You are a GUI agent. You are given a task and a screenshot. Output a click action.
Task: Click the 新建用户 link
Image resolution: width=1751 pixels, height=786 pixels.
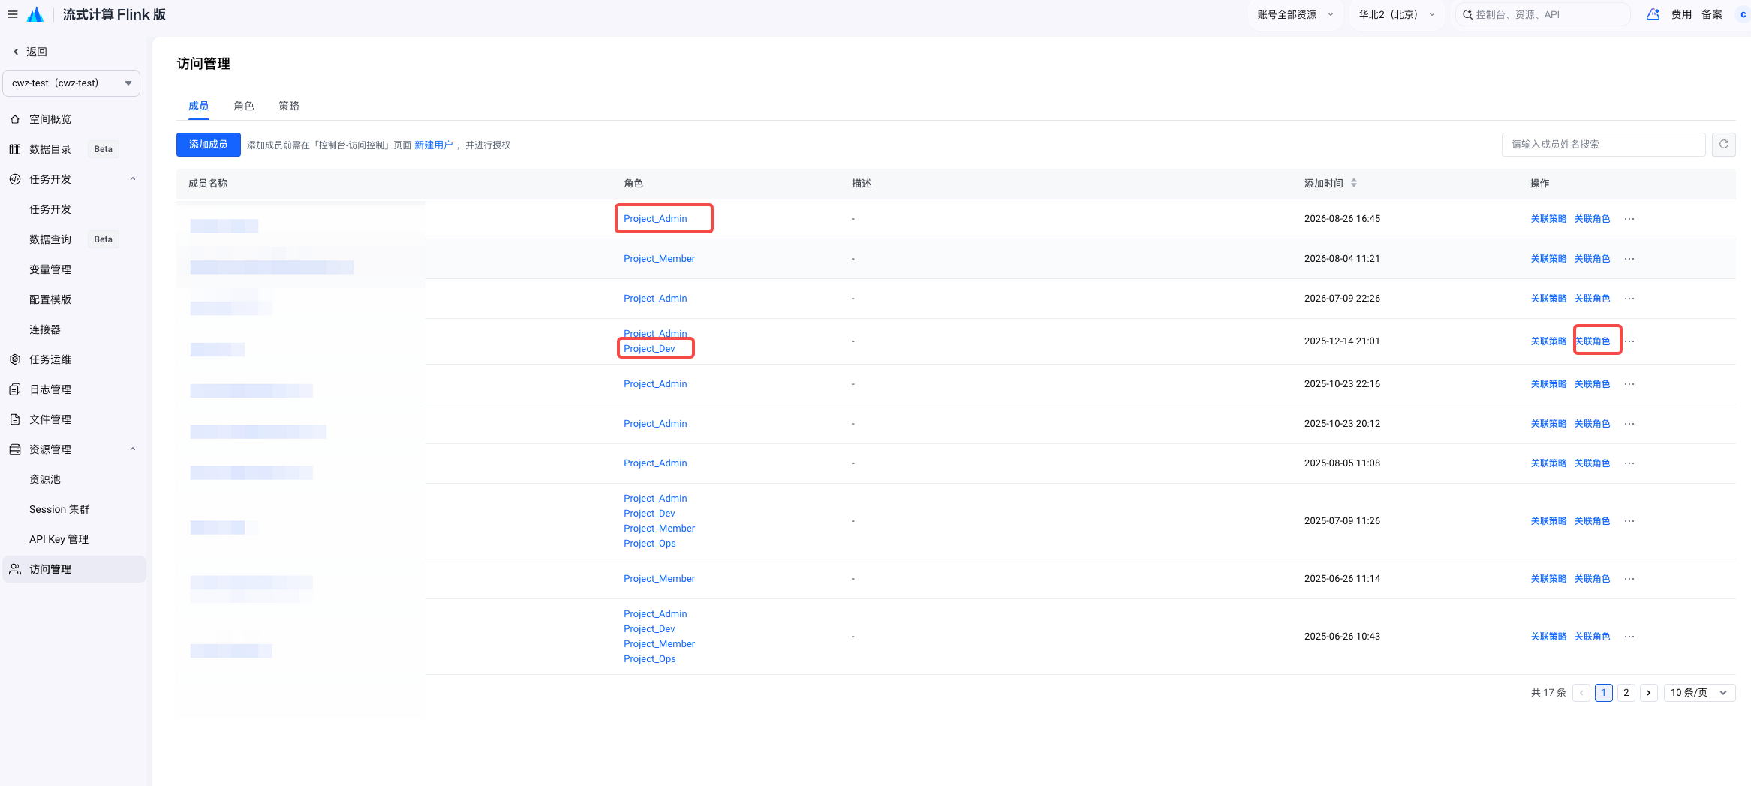tap(434, 145)
